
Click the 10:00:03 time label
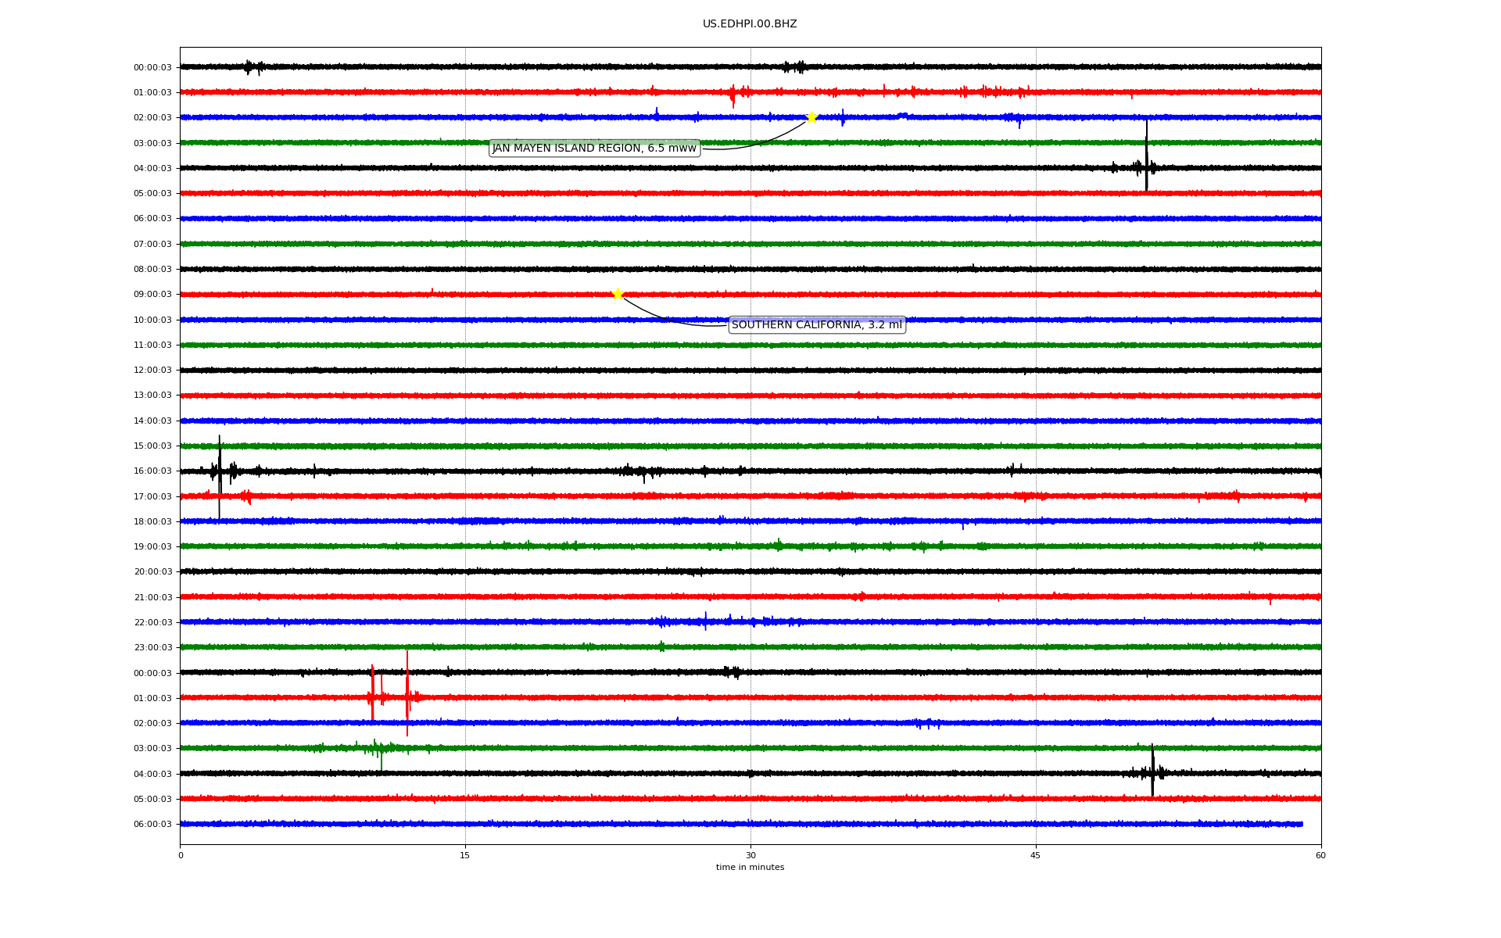click(152, 320)
